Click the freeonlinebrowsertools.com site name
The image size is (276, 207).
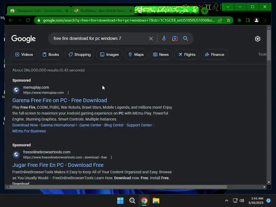coord(47,152)
